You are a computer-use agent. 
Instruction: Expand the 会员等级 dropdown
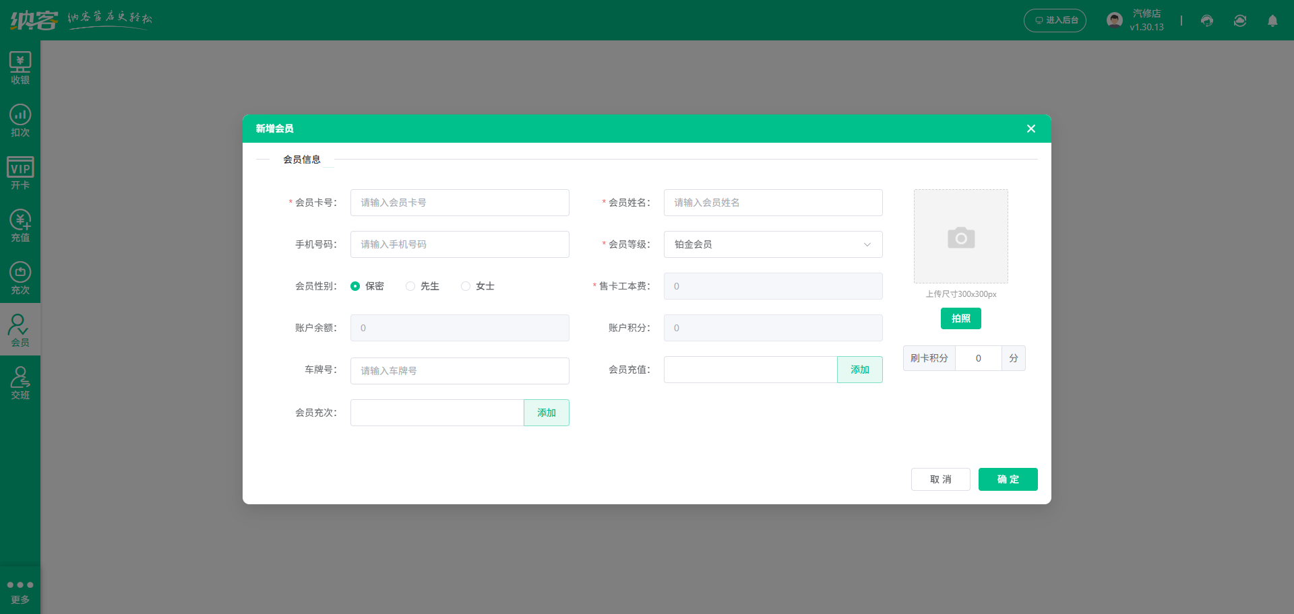773,244
